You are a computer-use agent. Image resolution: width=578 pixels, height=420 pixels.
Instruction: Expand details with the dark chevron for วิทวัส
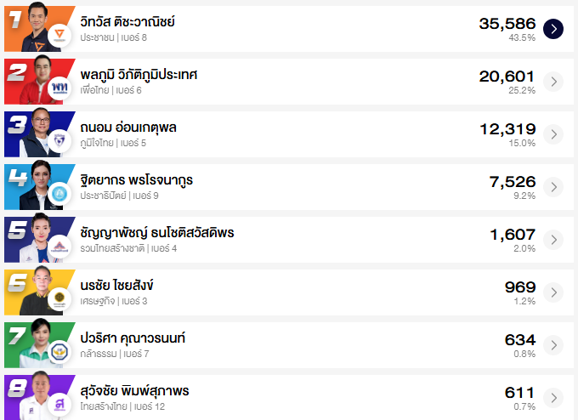pyautogui.click(x=553, y=28)
